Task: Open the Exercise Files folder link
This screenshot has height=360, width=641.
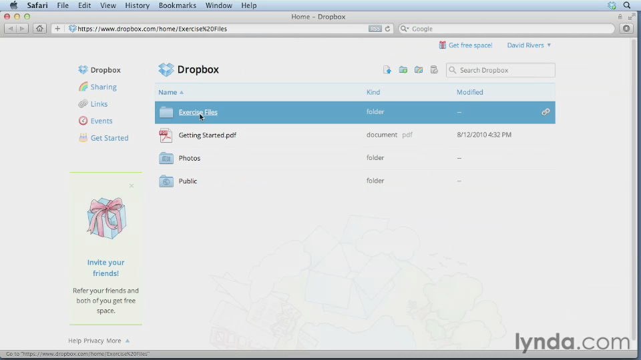Action: tap(198, 112)
